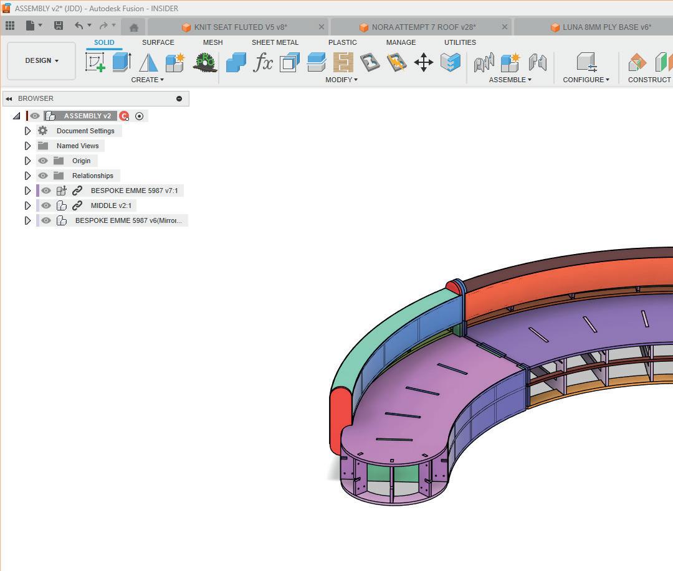Select the Move/Copy arrows tool
The height and width of the screenshot is (571, 673).
tap(424, 62)
